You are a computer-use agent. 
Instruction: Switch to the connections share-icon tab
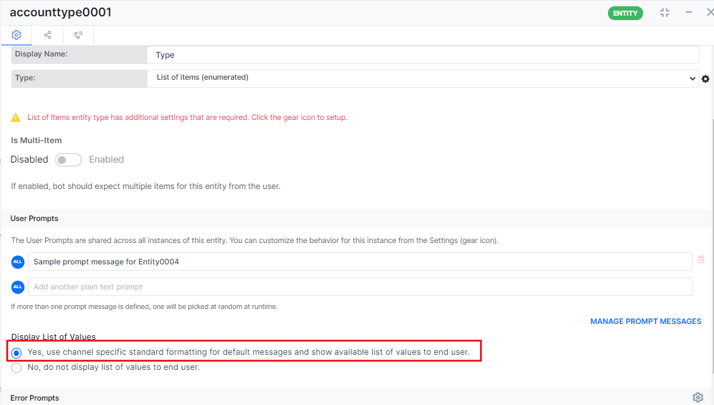[x=48, y=35]
